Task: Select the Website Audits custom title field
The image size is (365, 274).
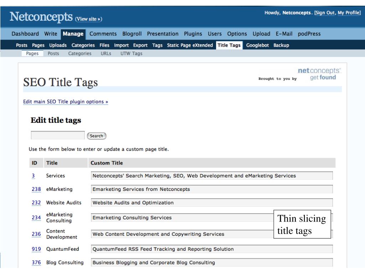Action: 212,203
